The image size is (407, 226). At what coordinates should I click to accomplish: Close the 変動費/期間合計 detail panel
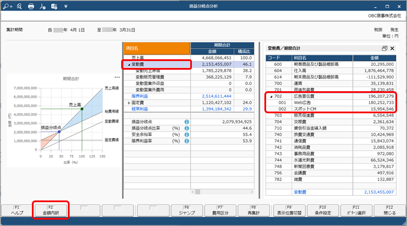tap(392, 48)
